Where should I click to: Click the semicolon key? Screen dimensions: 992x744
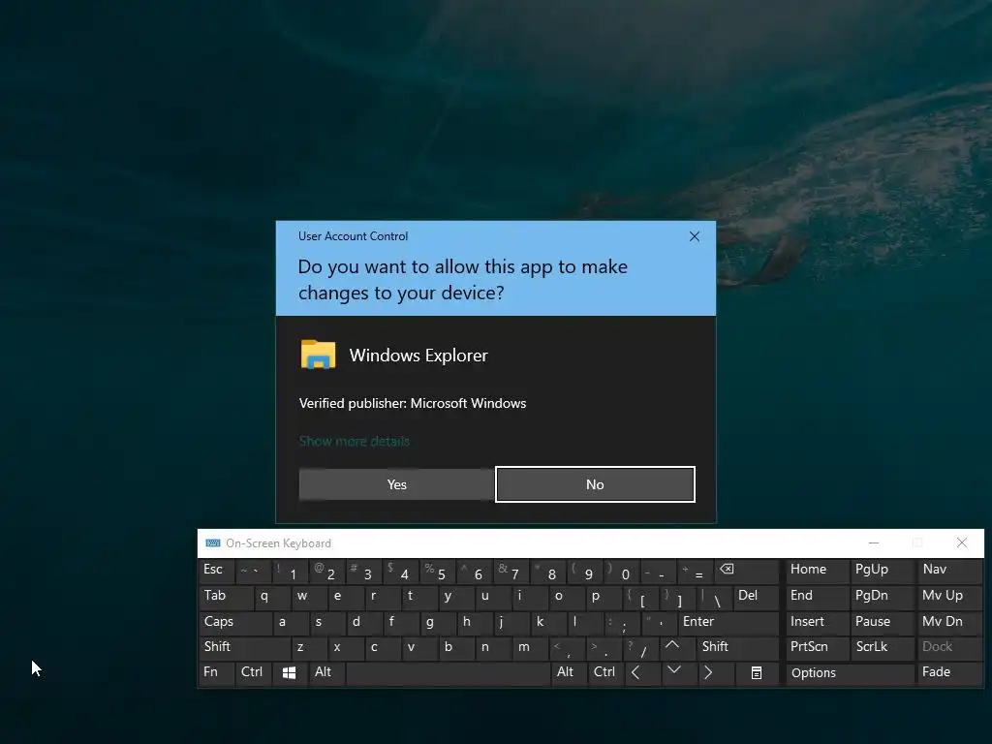(x=621, y=623)
